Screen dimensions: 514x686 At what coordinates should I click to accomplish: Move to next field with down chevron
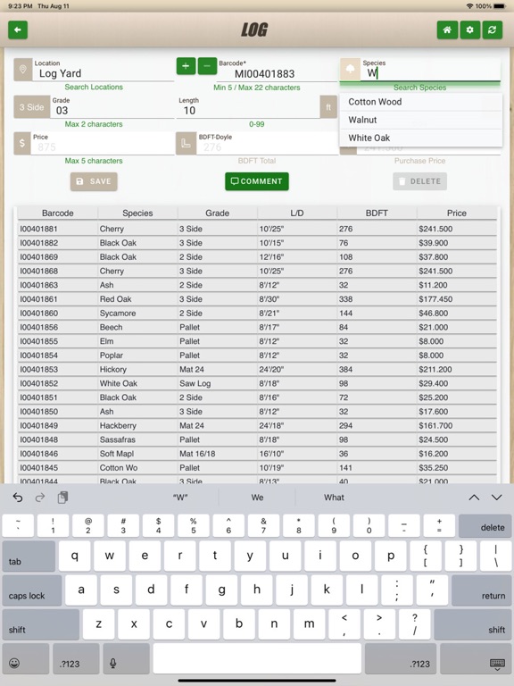pos(496,498)
